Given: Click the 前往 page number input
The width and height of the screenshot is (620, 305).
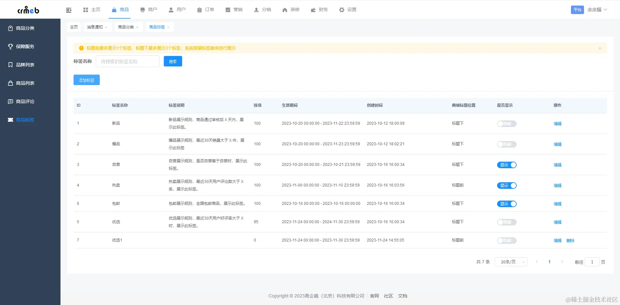Looking at the screenshot, I should click(x=592, y=262).
